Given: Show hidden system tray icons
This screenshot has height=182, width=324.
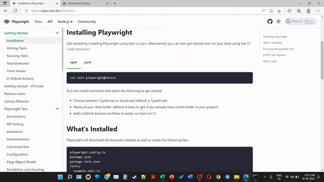Looking at the screenshot, I should coord(265,177).
